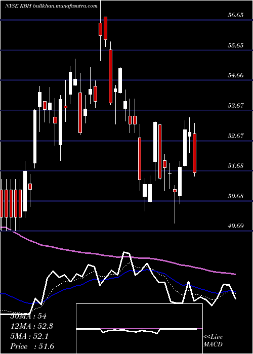The width and height of the screenshot is (253, 354).
Task: Click the Price : 51.6 legend entry
Action: tap(32, 346)
